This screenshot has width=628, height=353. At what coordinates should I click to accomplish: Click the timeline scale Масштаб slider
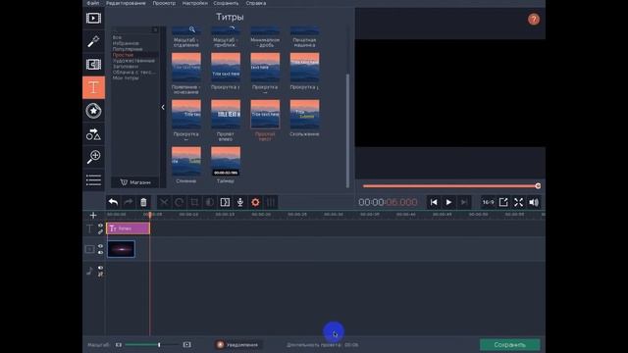pyautogui.click(x=152, y=344)
